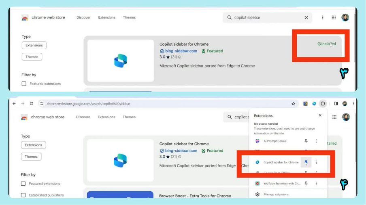Screen dimensions: 366x205
Task: Select Themes type chip in bottom screenshot
Action: (x=31, y=157)
